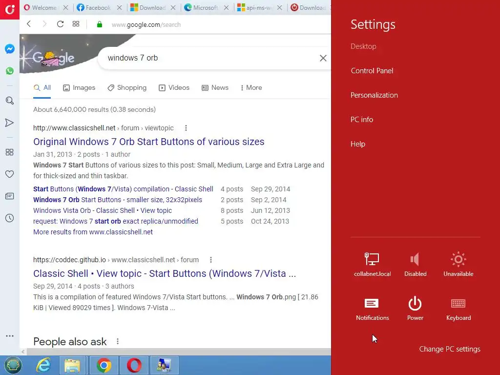Screen dimensions: 500x375
Task: Select the Images search tab
Action: 79,88
